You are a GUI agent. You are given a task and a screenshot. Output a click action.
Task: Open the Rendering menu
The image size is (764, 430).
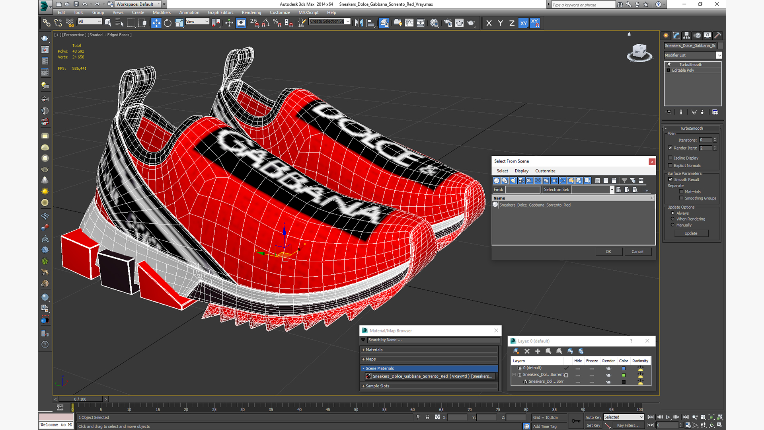[251, 13]
